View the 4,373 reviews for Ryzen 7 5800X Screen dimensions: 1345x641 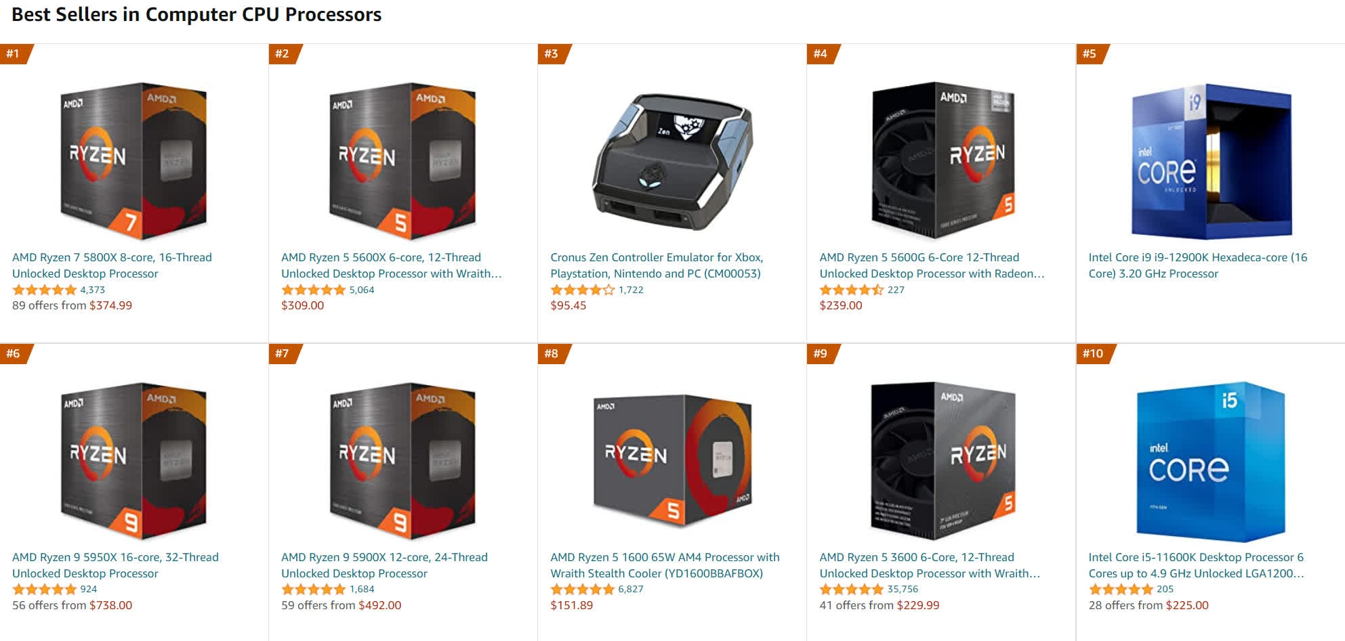pyautogui.click(x=93, y=290)
